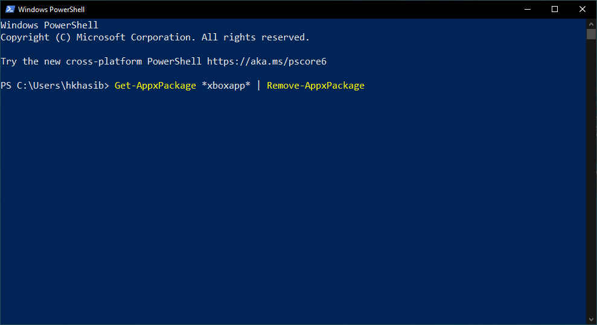
Task: Click the https://aka.ms/pscore6 URL
Action: [x=267, y=62]
